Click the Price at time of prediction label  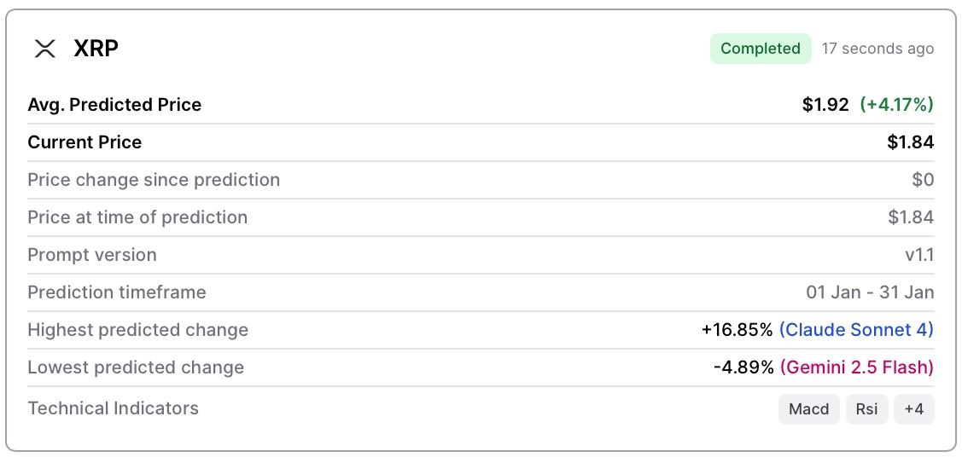point(137,217)
